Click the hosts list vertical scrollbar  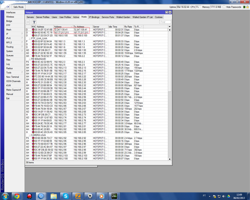point(169,94)
